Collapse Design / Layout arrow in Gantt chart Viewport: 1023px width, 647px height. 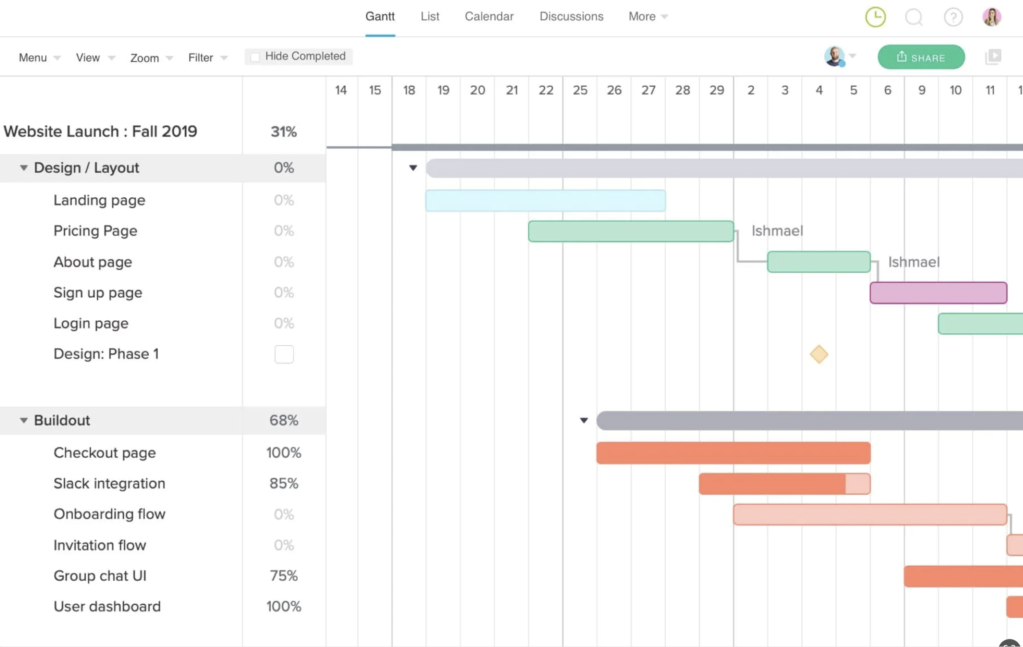click(x=413, y=168)
